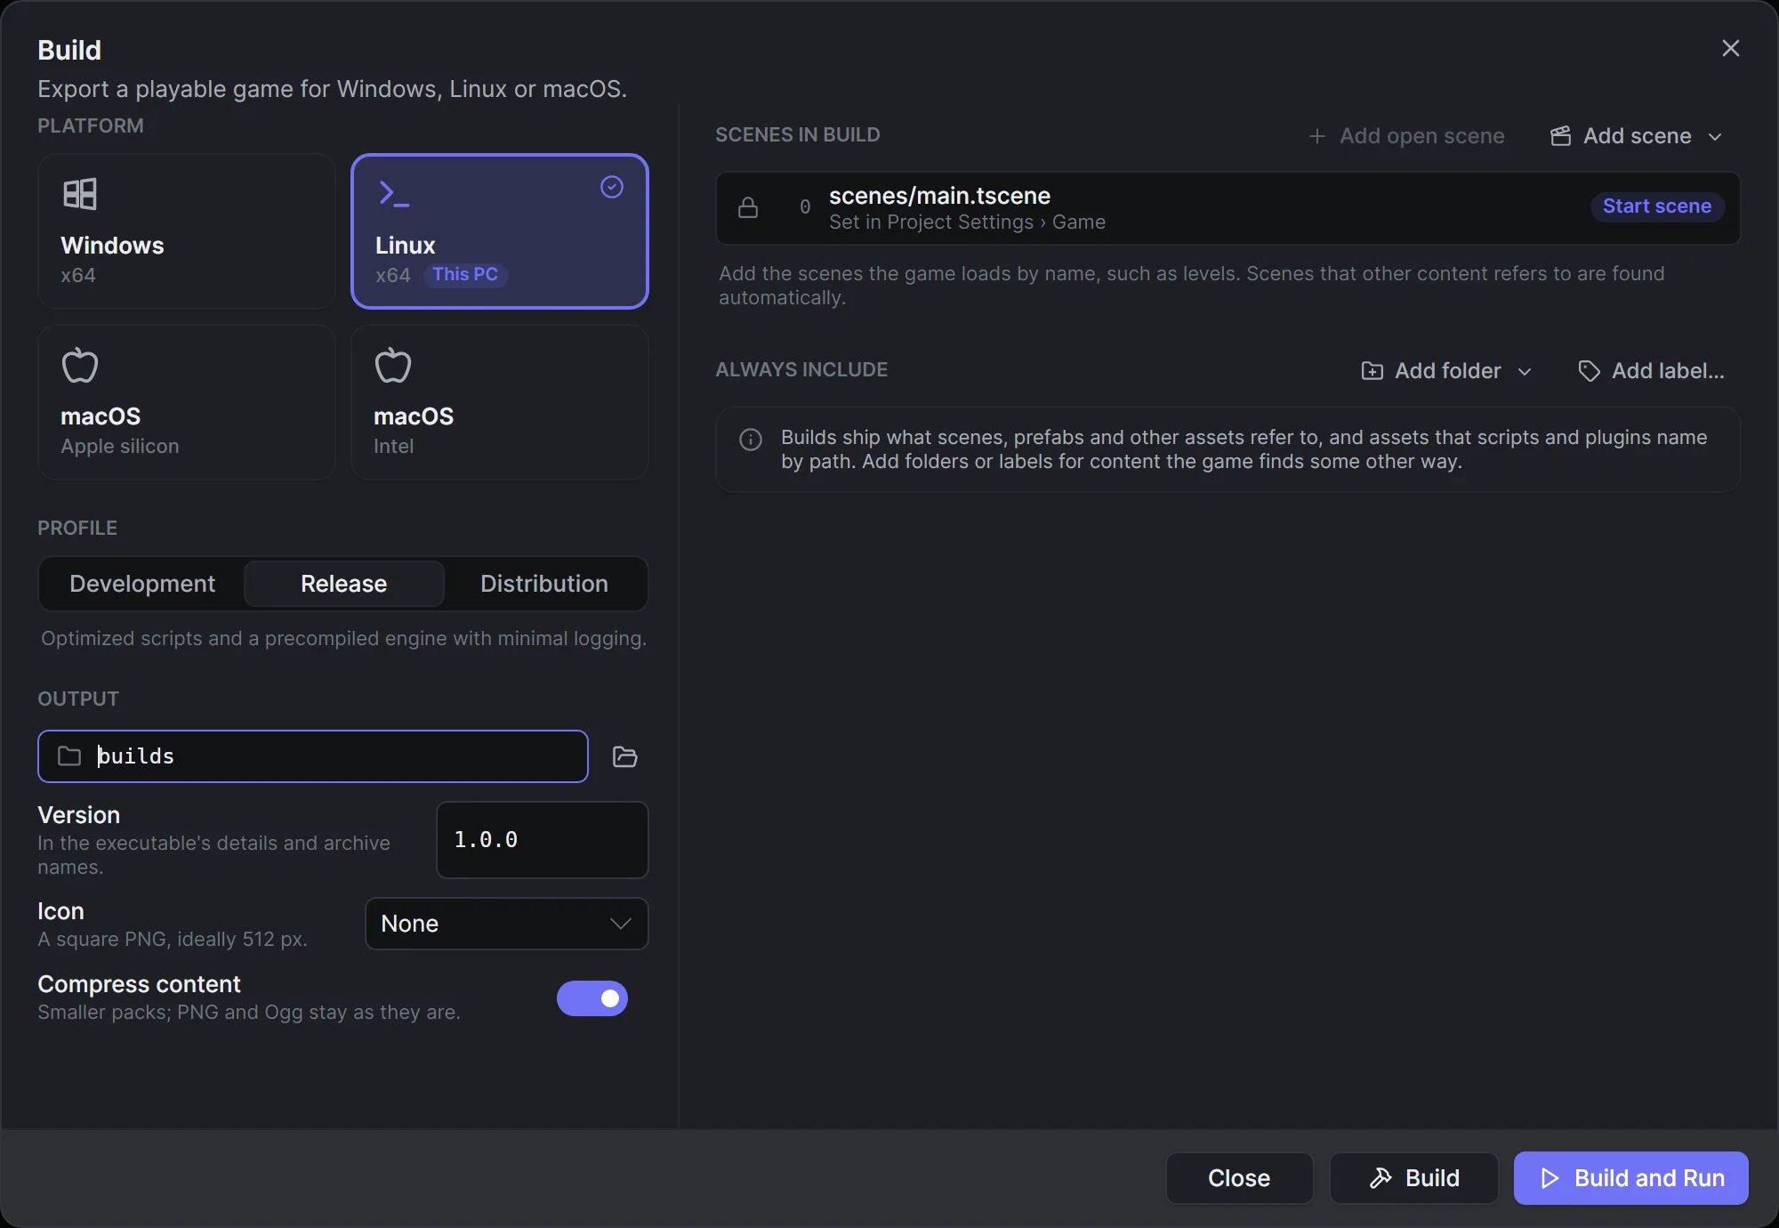1779x1228 pixels.
Task: Click the lock icon beside scenes/main.tscene
Action: point(748,207)
